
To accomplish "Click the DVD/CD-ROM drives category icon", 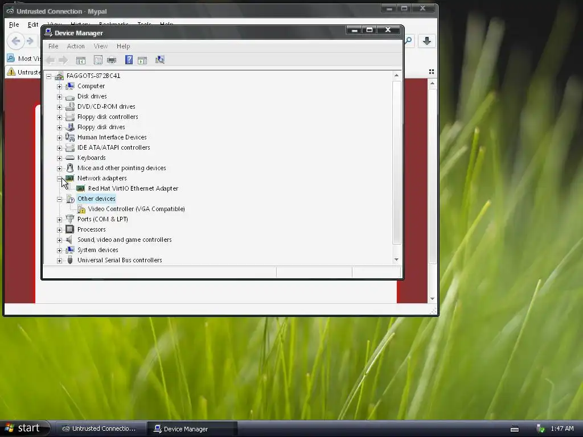I will click(x=70, y=106).
